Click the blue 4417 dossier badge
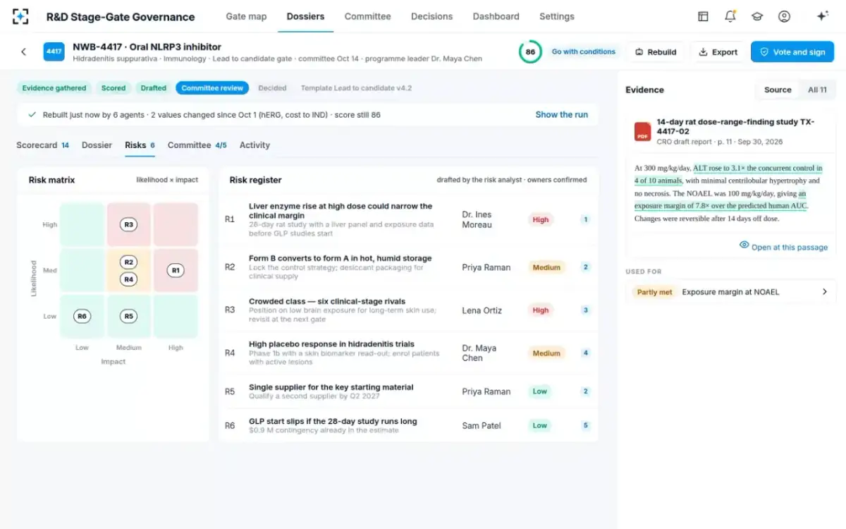Viewport: 846px width, 529px height. 54,51
